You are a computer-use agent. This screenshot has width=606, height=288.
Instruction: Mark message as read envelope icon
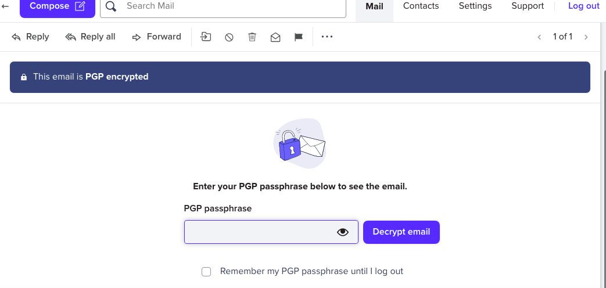(x=275, y=37)
